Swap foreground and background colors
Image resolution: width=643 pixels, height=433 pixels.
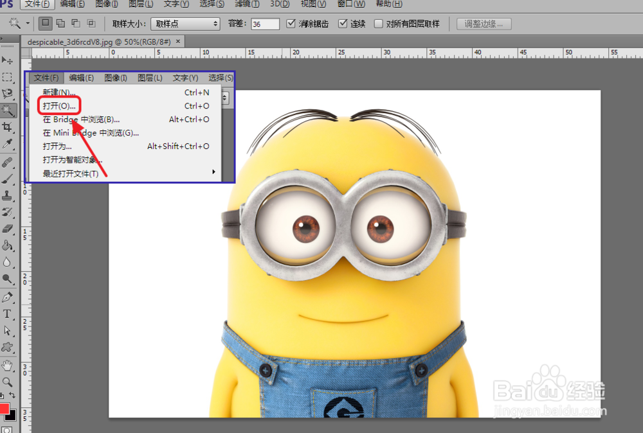[x=12, y=395]
